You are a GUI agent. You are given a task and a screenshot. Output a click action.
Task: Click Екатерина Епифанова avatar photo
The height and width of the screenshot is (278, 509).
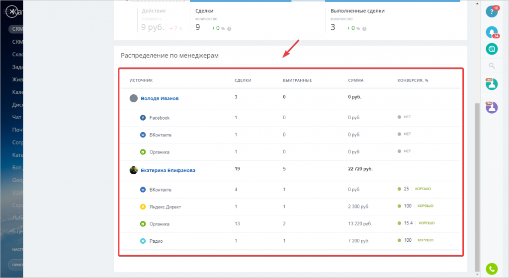[133, 170]
